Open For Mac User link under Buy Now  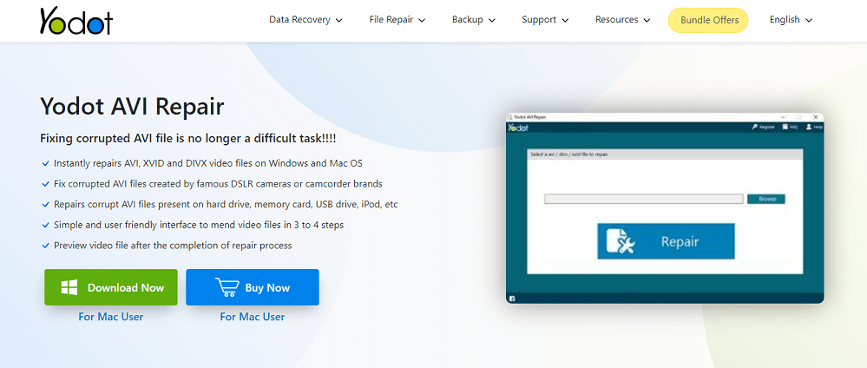(253, 317)
